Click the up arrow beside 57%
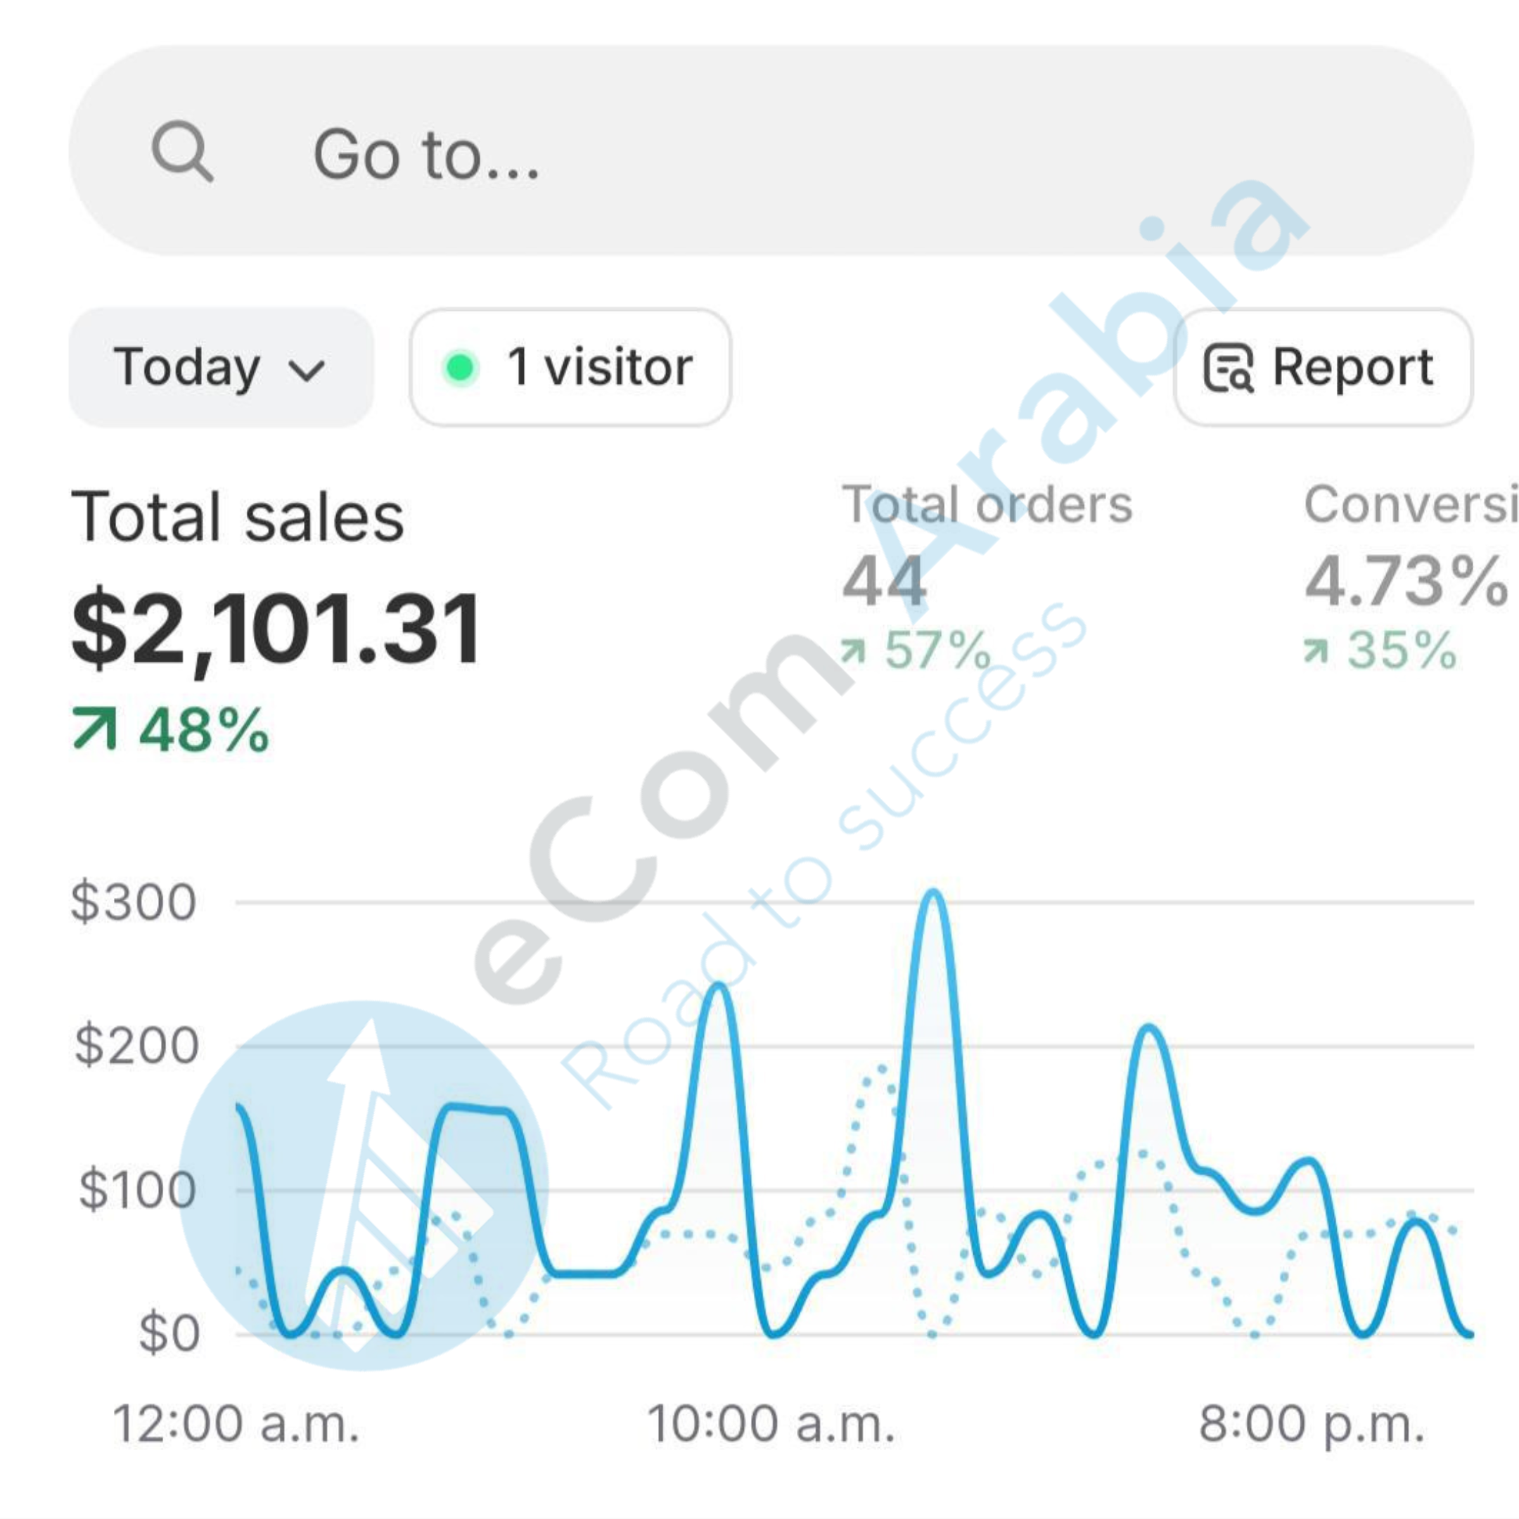Image resolution: width=1519 pixels, height=1519 pixels. point(853,651)
